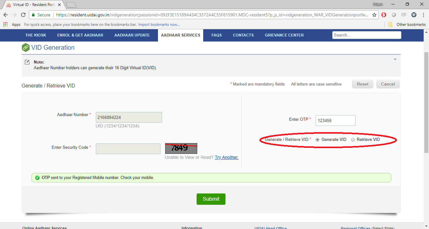Screen dimensions: 429x229
Task: Open ENROL & GET AADHAAR menu
Action: pos(80,35)
